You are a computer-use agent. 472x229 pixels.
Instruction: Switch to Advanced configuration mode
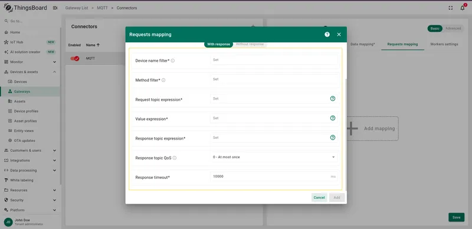click(453, 28)
